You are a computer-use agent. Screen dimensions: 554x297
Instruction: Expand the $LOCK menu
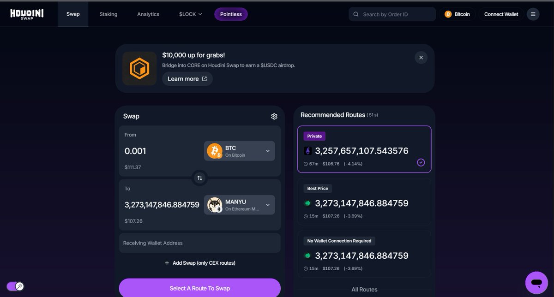(191, 14)
